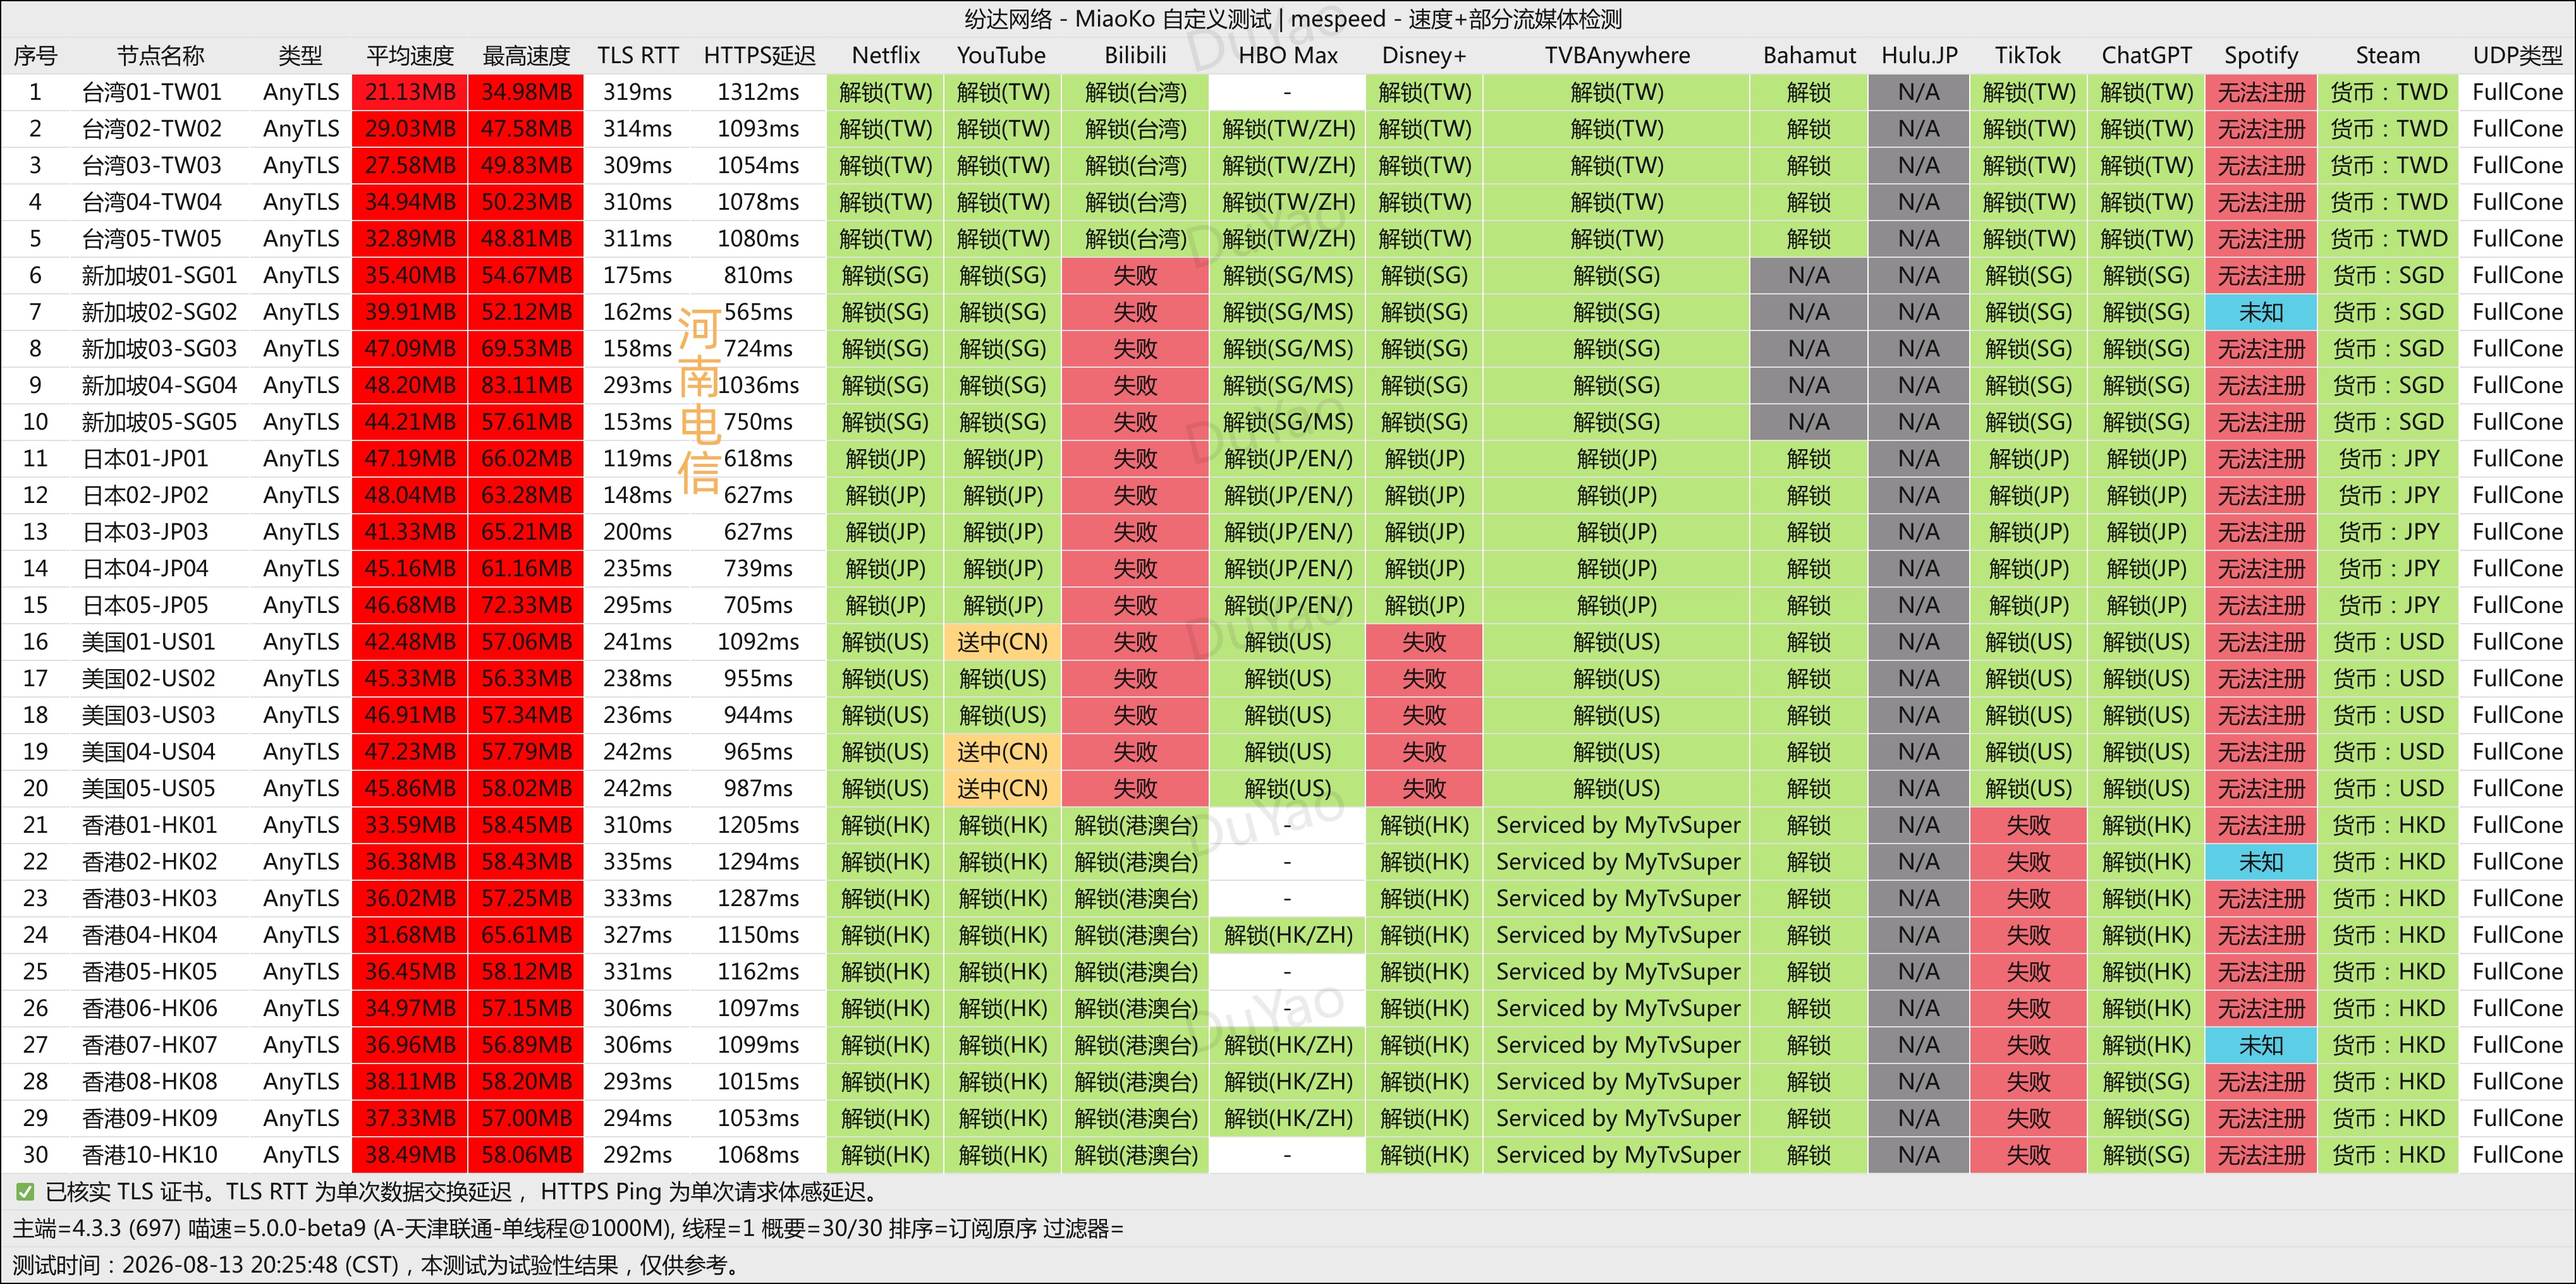Viewport: 2576px width, 1284px height.
Task: Click HTTPS delay value 565ms
Action: [758, 313]
